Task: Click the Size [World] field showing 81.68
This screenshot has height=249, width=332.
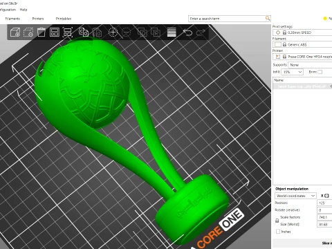Action: point(324,224)
